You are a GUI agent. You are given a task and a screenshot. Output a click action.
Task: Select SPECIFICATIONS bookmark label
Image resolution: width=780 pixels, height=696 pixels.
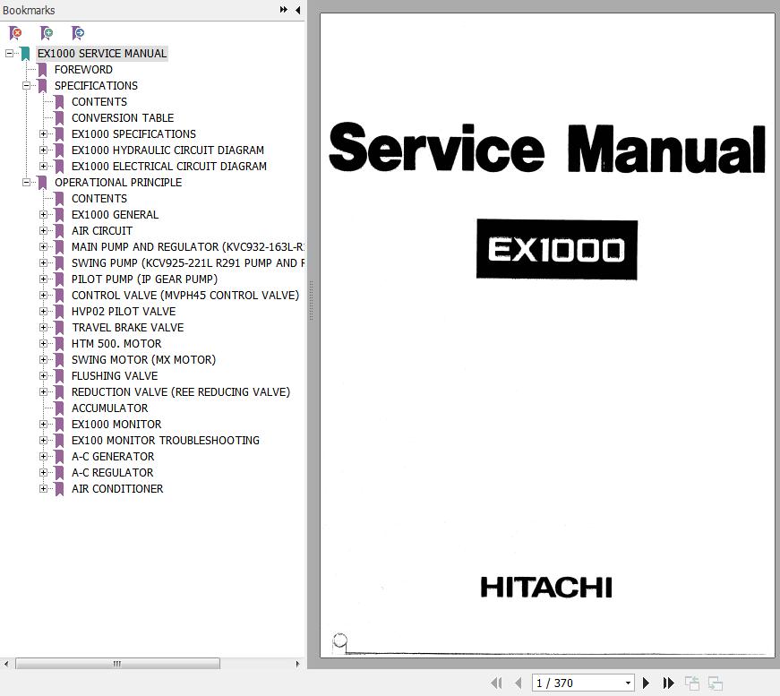click(96, 86)
